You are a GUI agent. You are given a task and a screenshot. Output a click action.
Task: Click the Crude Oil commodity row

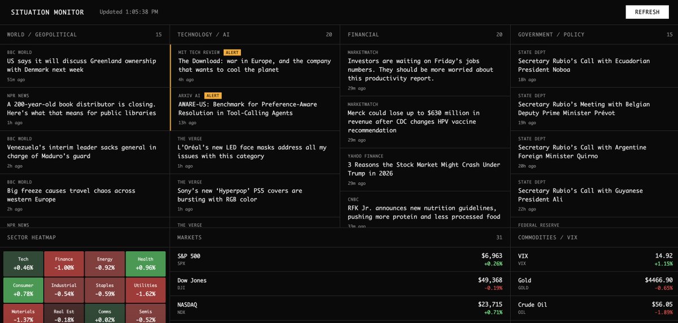tap(595, 308)
